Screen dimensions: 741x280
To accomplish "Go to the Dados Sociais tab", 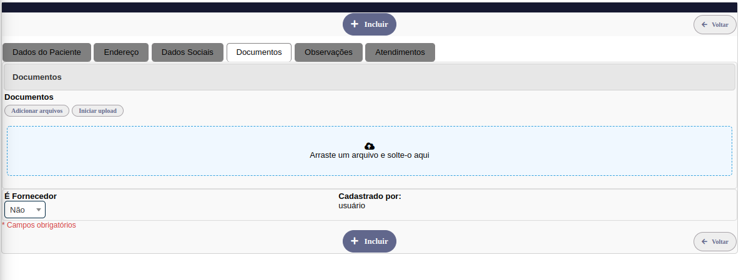I will (187, 52).
